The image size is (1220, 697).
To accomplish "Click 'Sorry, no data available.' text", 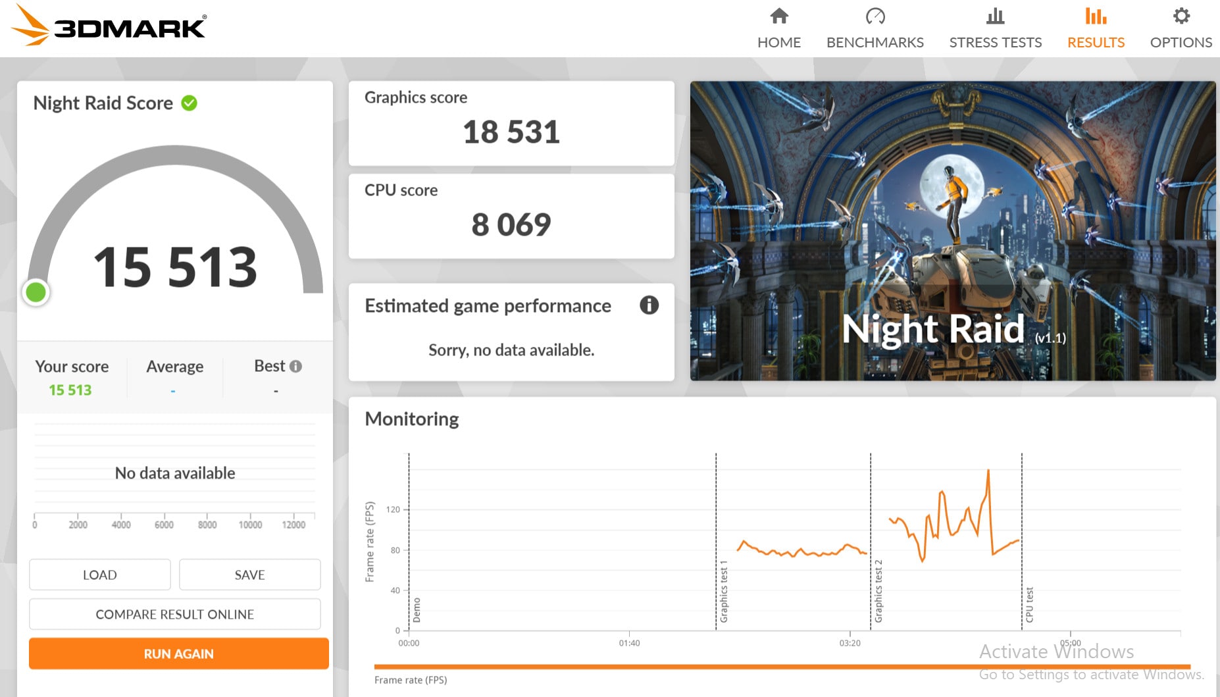I will pyautogui.click(x=511, y=350).
